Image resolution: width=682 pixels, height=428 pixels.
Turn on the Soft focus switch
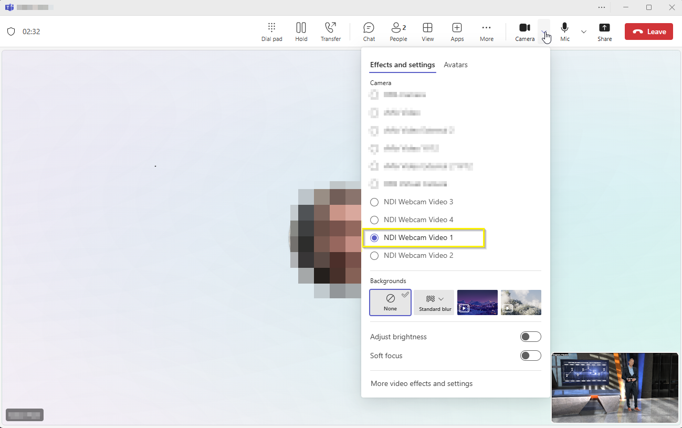pos(530,356)
